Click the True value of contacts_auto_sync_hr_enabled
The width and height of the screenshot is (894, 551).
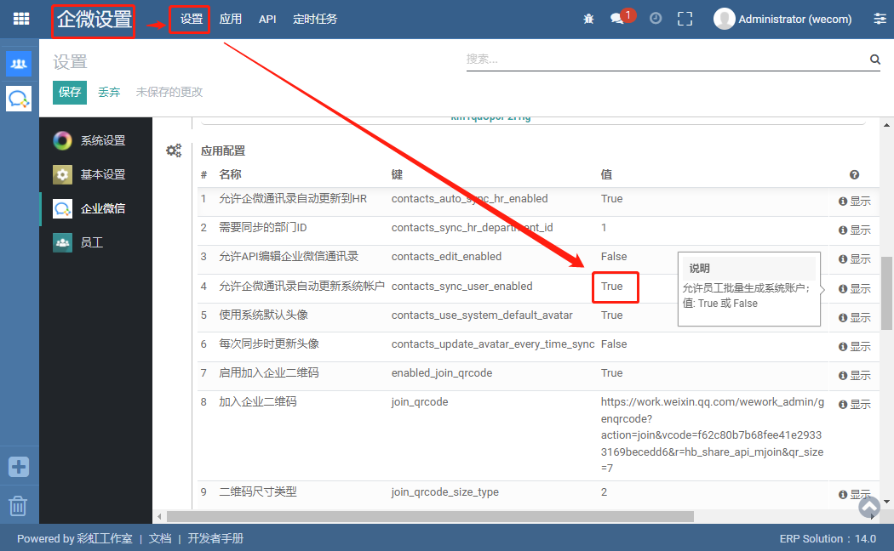tap(612, 199)
